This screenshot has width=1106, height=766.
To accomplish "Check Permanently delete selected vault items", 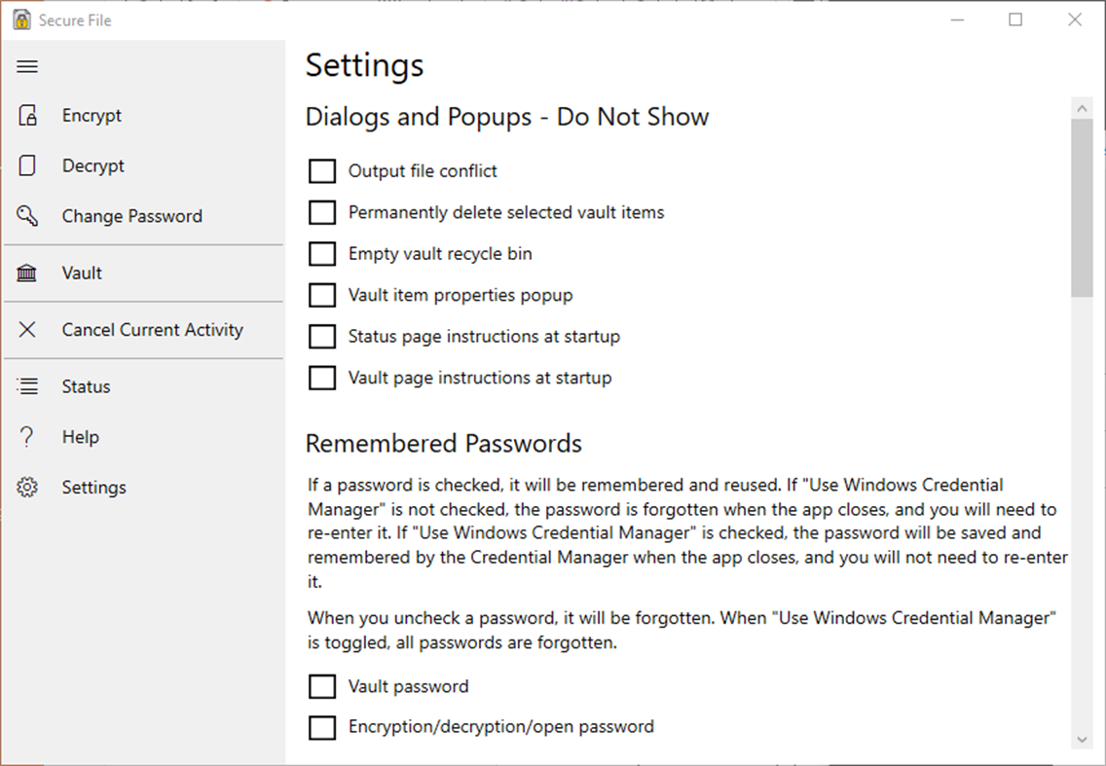I will pyautogui.click(x=322, y=212).
